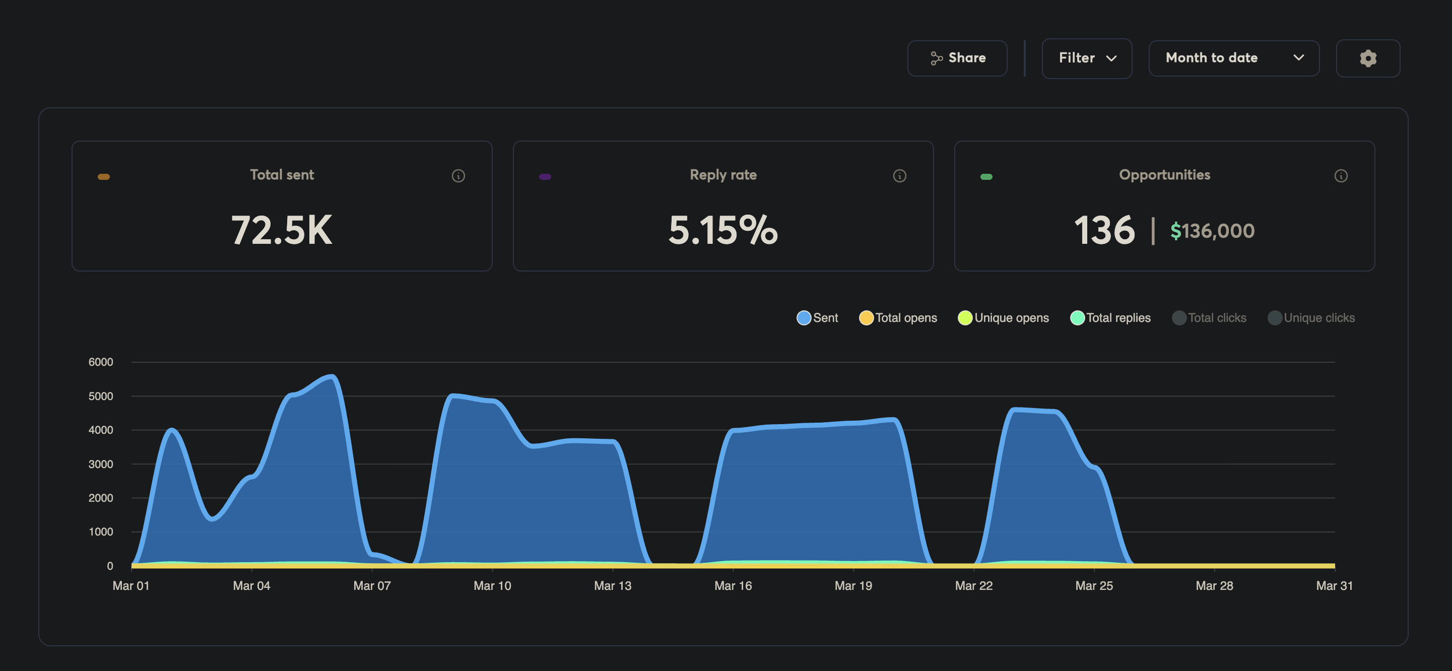Viewport: 1452px width, 671px height.
Task: Click the 3000 y-axis label
Action: (101, 464)
